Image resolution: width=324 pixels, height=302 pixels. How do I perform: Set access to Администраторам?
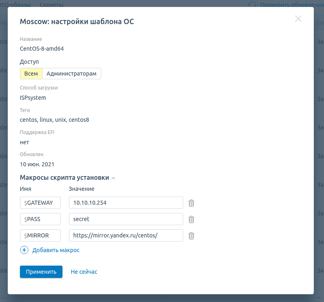coord(71,74)
